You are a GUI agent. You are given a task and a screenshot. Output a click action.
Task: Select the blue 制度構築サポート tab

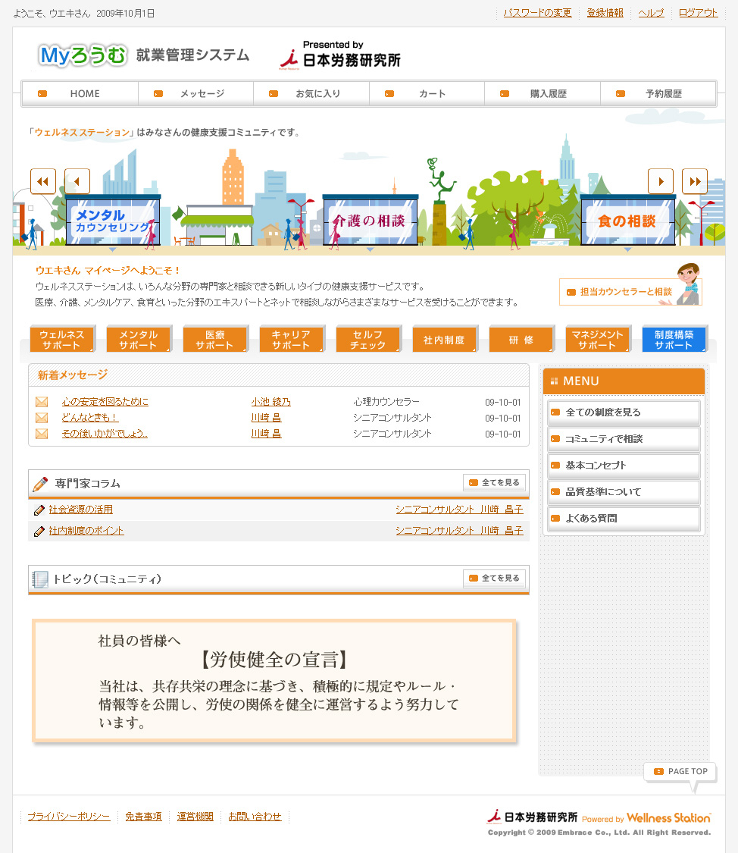click(674, 340)
